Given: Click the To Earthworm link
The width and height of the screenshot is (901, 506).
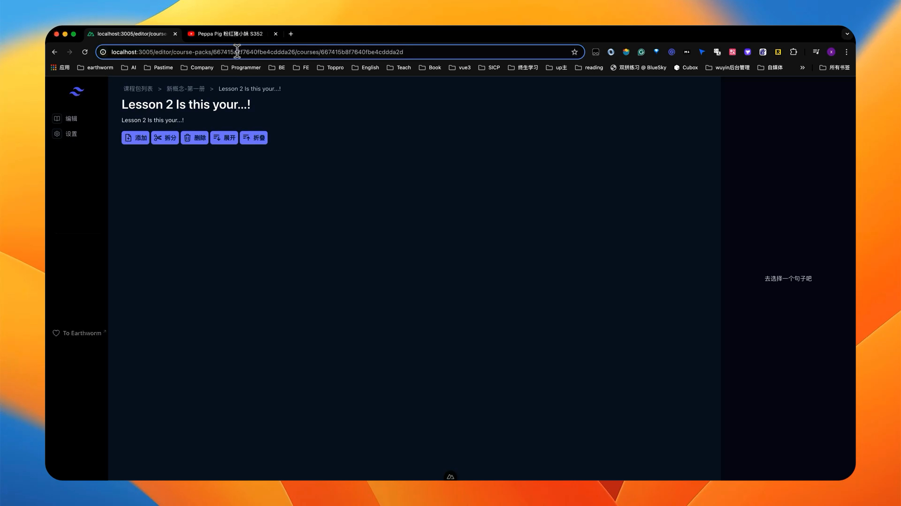Looking at the screenshot, I should (x=79, y=333).
